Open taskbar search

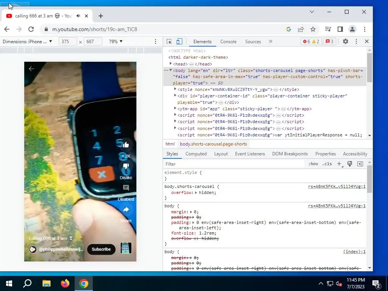[27, 283]
